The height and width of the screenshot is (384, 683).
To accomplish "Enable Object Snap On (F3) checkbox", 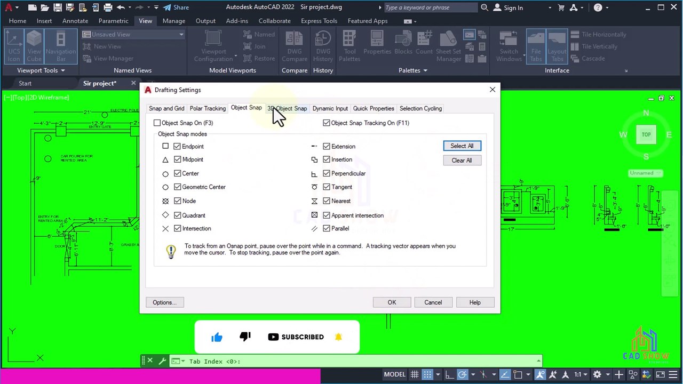I will [157, 123].
